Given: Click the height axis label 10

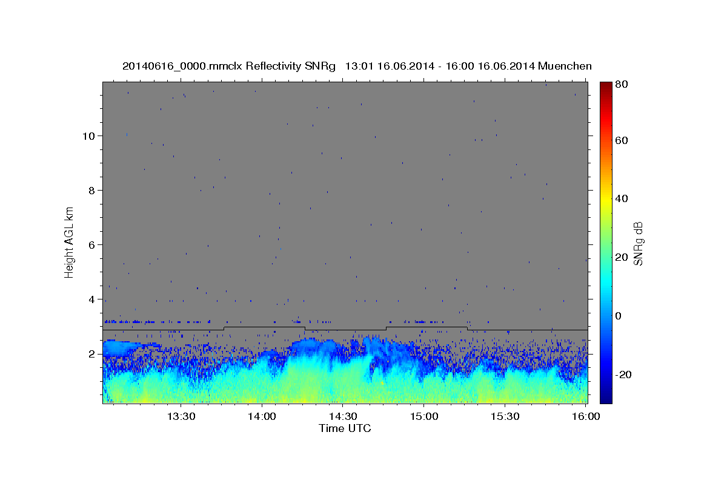Looking at the screenshot, I should pos(88,136).
